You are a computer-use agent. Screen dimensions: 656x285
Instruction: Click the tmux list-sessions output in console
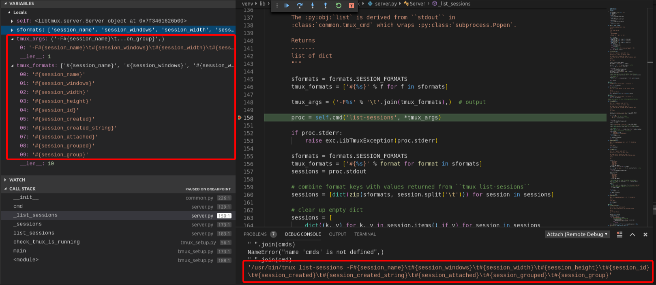point(448,271)
